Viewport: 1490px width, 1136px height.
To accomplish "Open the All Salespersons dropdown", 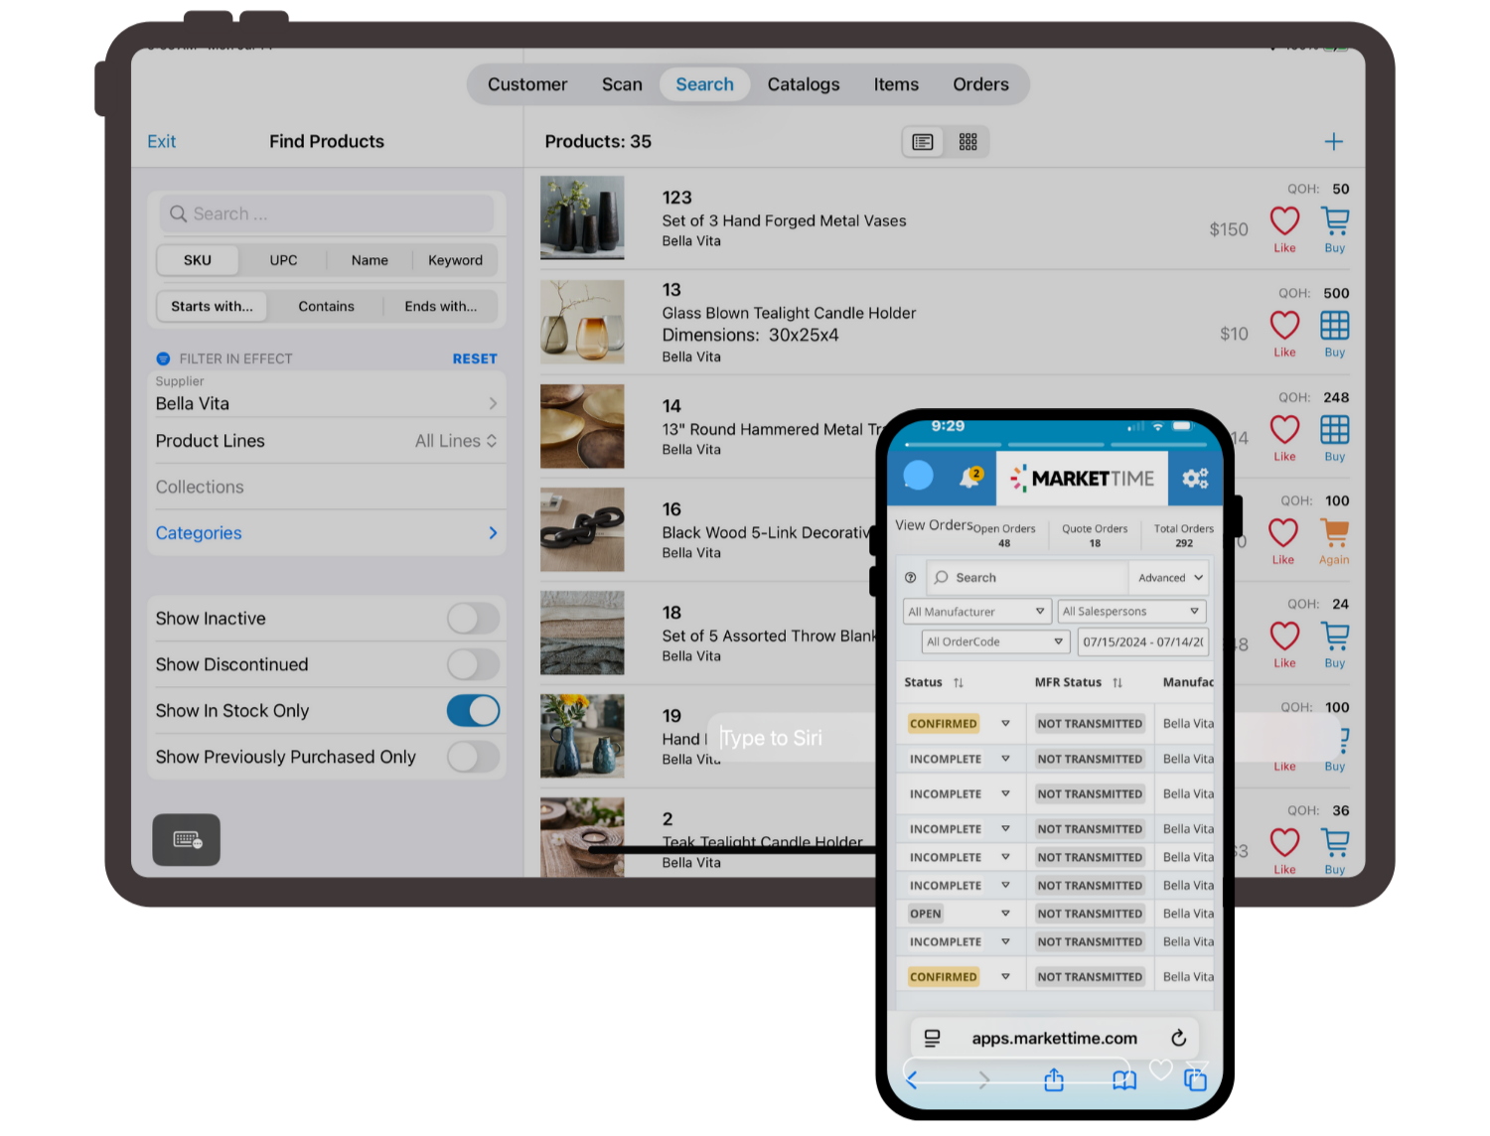I will [1131, 612].
